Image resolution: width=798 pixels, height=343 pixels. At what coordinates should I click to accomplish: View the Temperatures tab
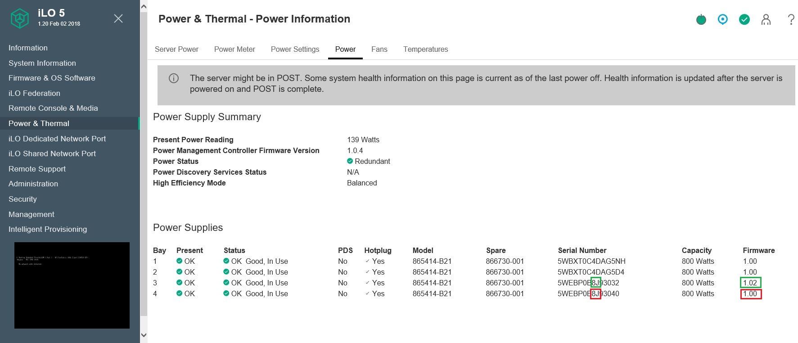pos(425,50)
